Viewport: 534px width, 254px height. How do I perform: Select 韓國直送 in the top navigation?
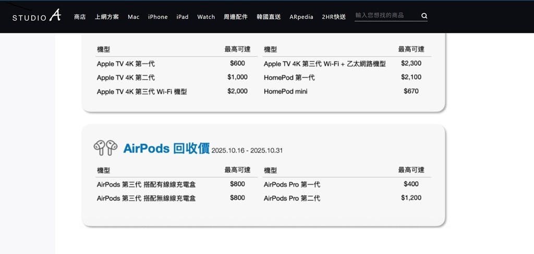[269, 17]
